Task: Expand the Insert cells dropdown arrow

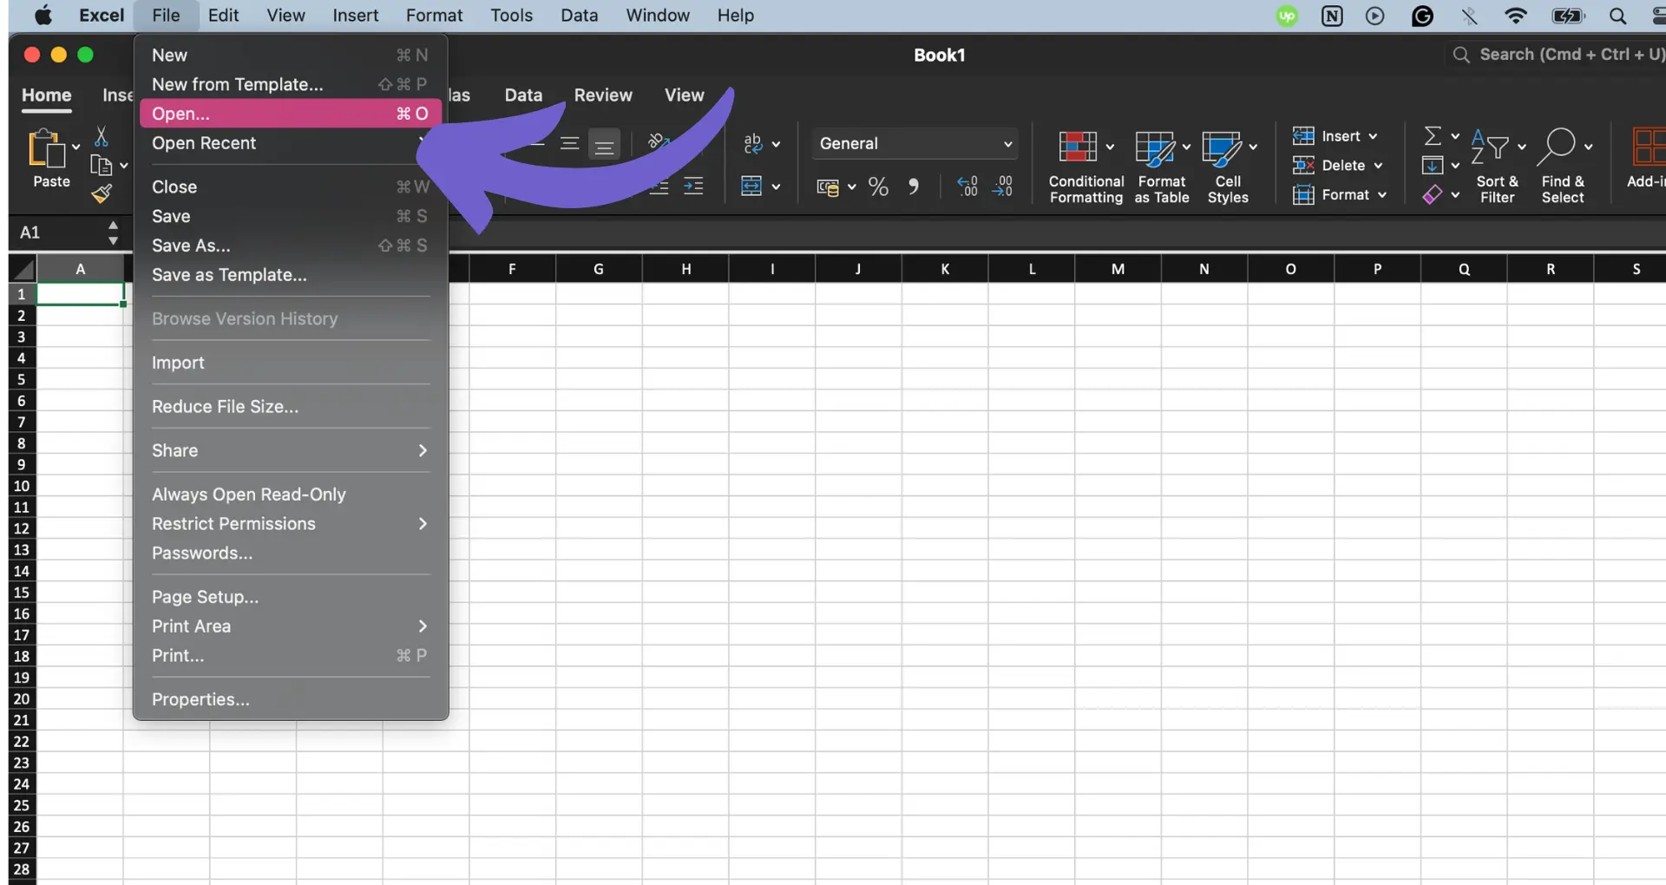Action: pos(1373,136)
